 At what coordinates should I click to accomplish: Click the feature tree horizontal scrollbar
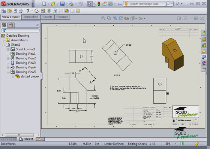point(19,135)
